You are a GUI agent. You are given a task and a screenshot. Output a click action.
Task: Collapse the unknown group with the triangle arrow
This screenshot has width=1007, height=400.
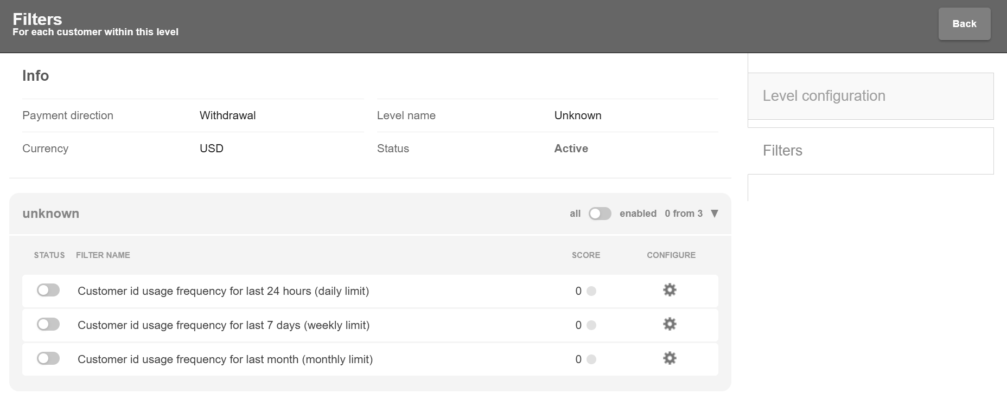[x=715, y=214]
